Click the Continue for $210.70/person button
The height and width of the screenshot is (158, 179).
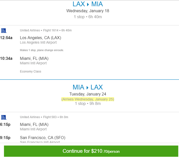(x=91, y=151)
